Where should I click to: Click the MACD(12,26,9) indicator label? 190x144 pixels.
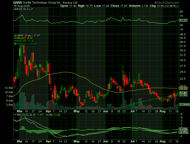(26, 115)
